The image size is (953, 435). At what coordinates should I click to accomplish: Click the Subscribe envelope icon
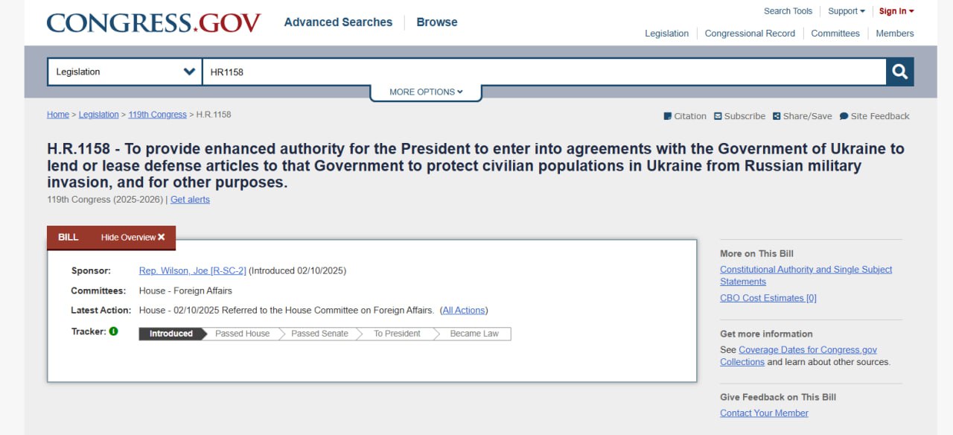[718, 116]
